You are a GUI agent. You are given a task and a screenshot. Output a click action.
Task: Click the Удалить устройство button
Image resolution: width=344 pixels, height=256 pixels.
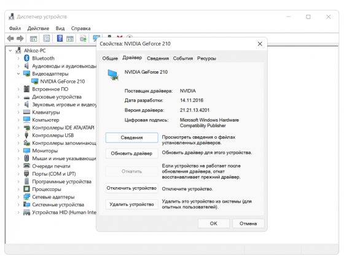[x=131, y=204]
